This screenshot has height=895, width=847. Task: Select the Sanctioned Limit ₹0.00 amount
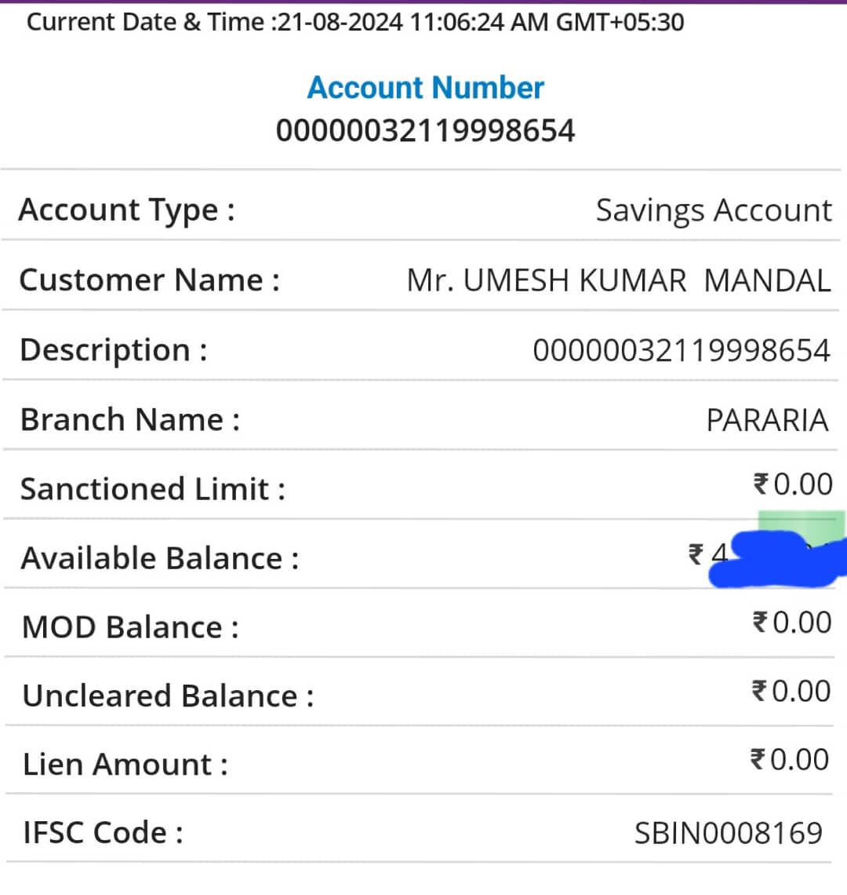793,484
